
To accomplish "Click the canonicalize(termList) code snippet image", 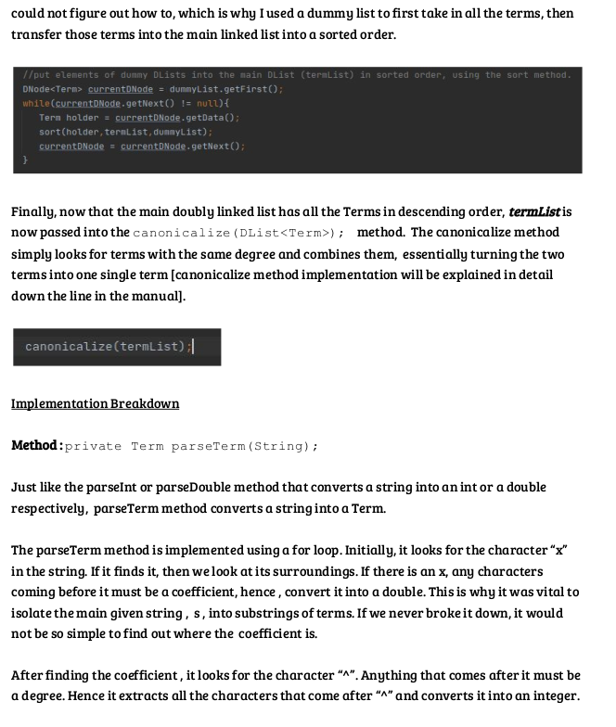I will 117,347.
